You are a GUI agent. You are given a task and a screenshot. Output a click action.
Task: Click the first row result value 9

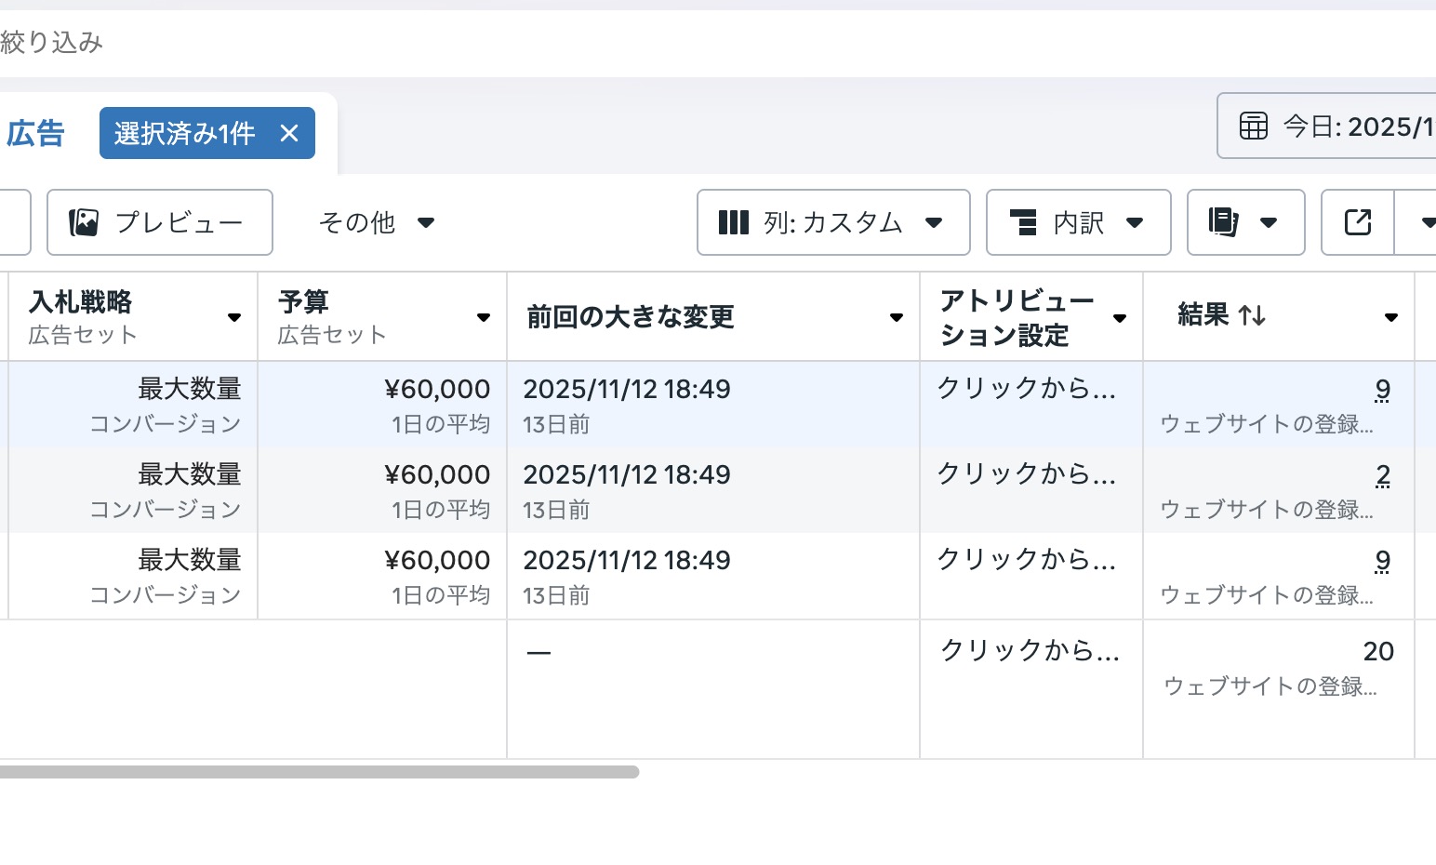pos(1382,390)
